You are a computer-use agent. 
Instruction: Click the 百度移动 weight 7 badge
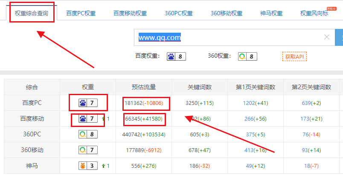point(88,119)
